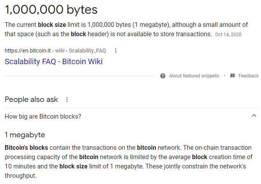
Task: Click the 1 megabyte answer heading
Action: pos(25,135)
